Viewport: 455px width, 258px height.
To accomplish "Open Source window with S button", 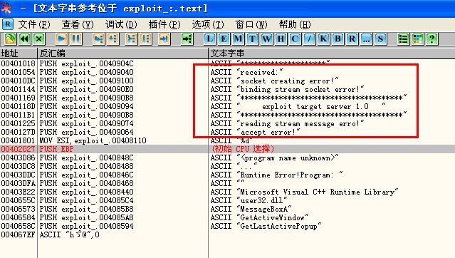I will pyautogui.click(x=380, y=38).
